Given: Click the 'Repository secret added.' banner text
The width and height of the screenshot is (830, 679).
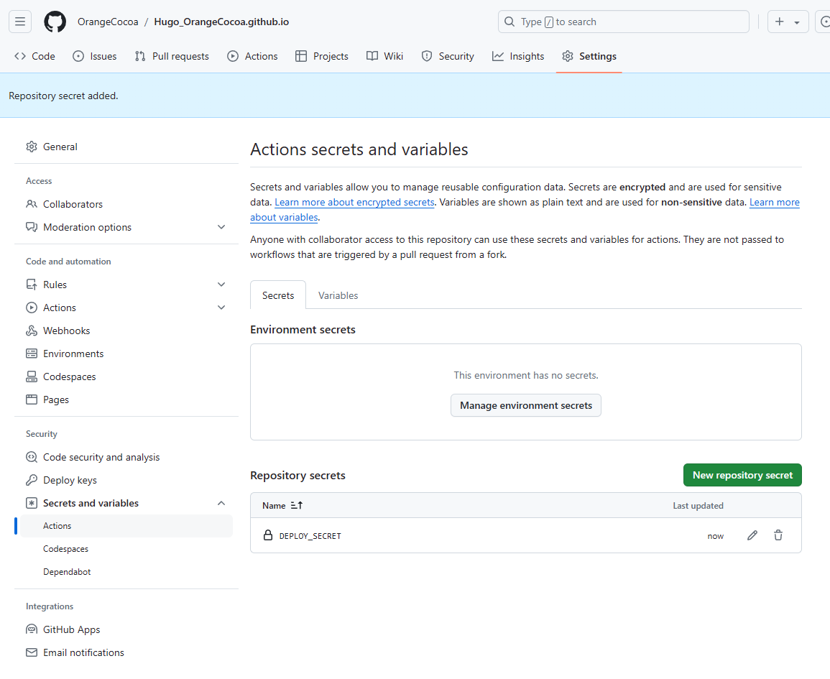Looking at the screenshot, I should [x=63, y=96].
